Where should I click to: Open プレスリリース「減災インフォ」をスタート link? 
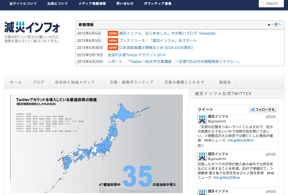(x=158, y=40)
